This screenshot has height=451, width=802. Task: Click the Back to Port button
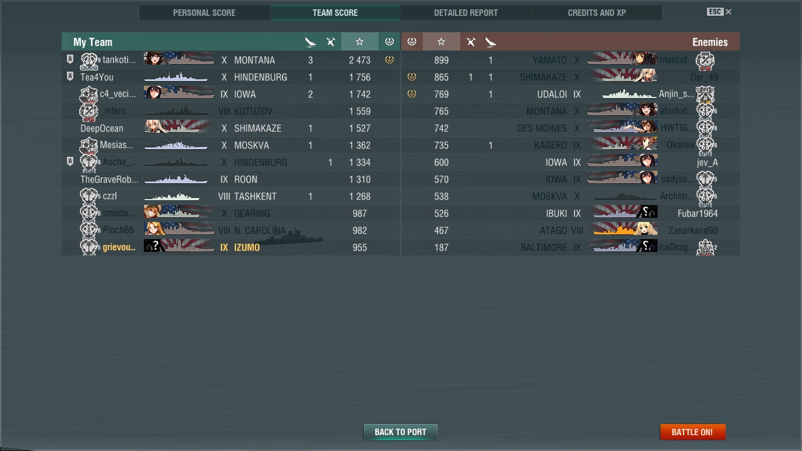[x=400, y=432]
